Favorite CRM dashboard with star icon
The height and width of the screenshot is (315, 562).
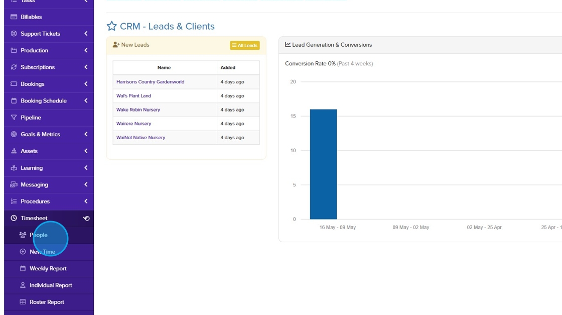(111, 26)
